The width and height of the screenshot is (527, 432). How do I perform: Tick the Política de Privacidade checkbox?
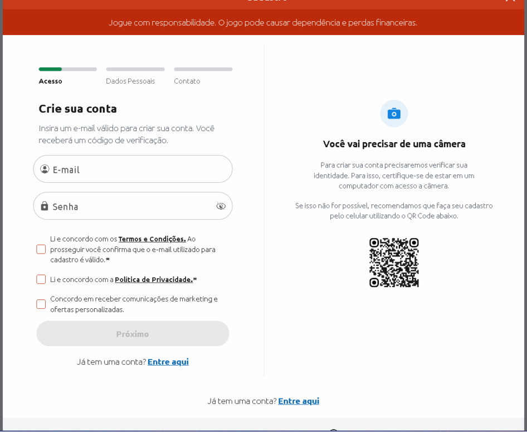coord(41,279)
